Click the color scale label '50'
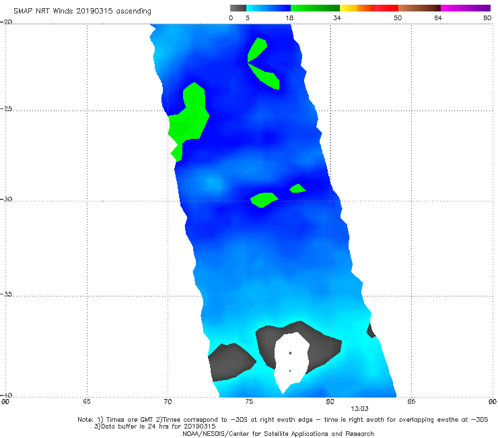The width and height of the screenshot is (498, 438). coord(398,18)
